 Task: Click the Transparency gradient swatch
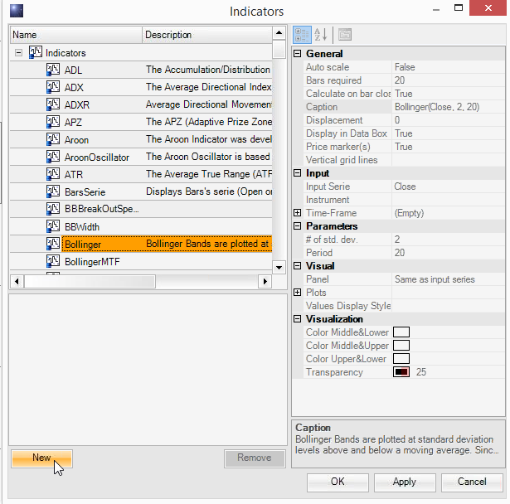(401, 372)
